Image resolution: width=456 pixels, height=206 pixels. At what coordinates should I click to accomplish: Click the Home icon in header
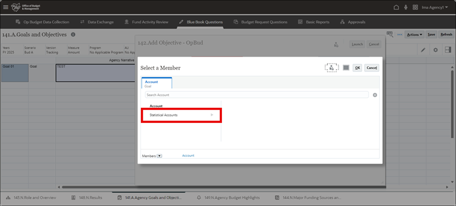(x=396, y=8)
